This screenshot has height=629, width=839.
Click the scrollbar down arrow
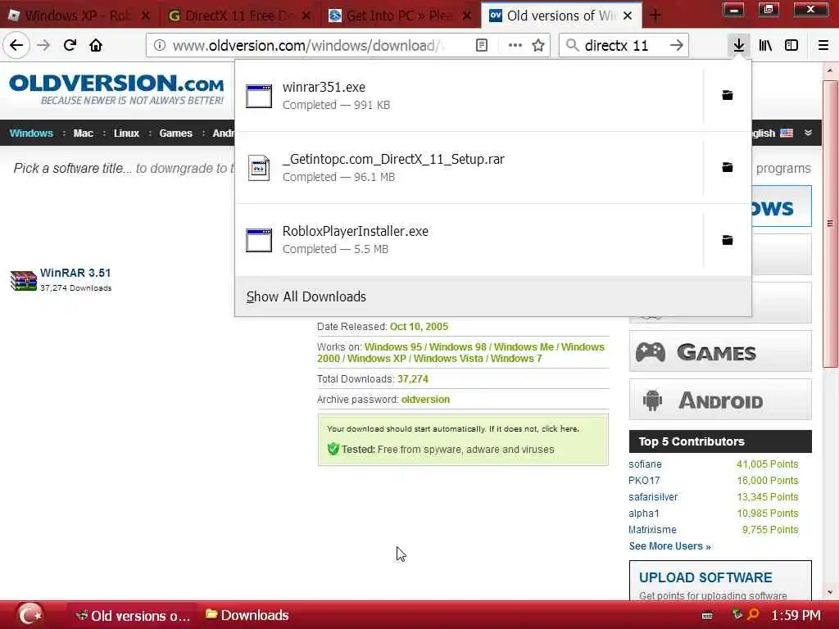click(830, 593)
